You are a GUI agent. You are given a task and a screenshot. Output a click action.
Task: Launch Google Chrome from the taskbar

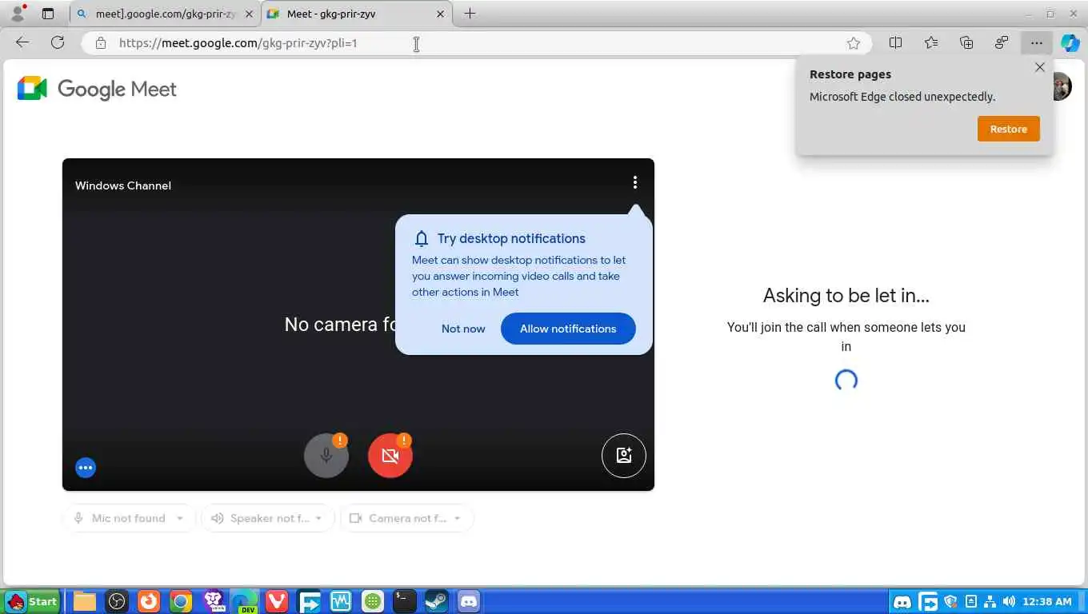tap(181, 601)
